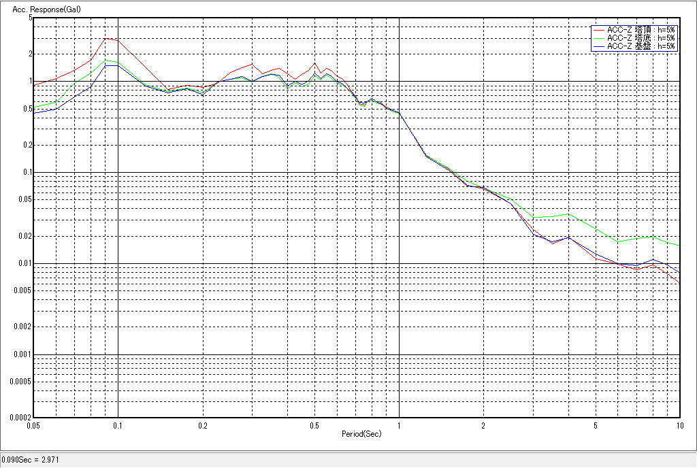Click the x-axis tick label 0.2
Viewport: 697px width, 468px height.
coord(203,424)
